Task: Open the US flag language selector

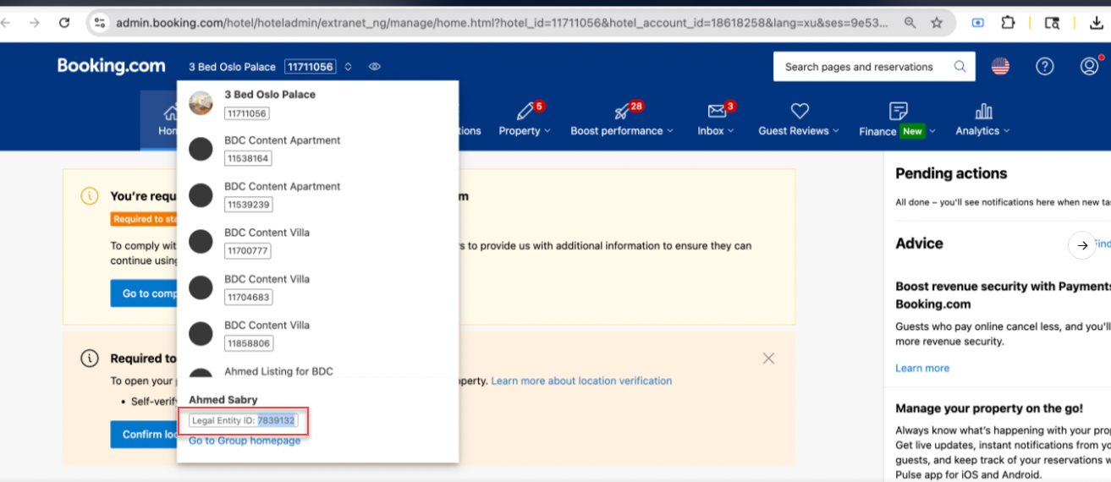Action: point(1000,67)
